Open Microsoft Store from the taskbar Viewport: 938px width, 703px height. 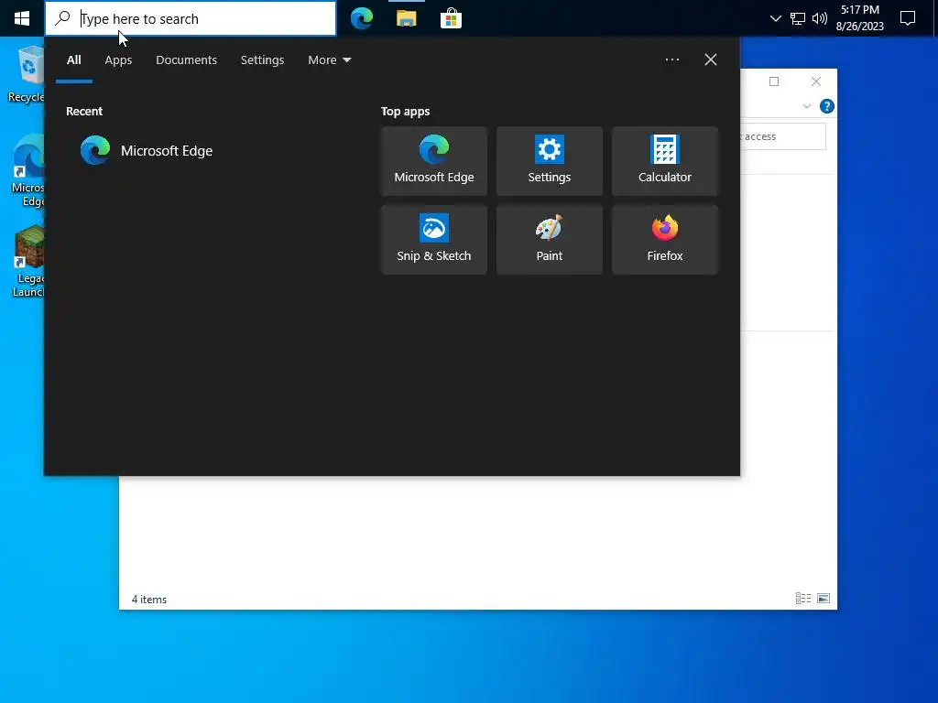(x=451, y=18)
